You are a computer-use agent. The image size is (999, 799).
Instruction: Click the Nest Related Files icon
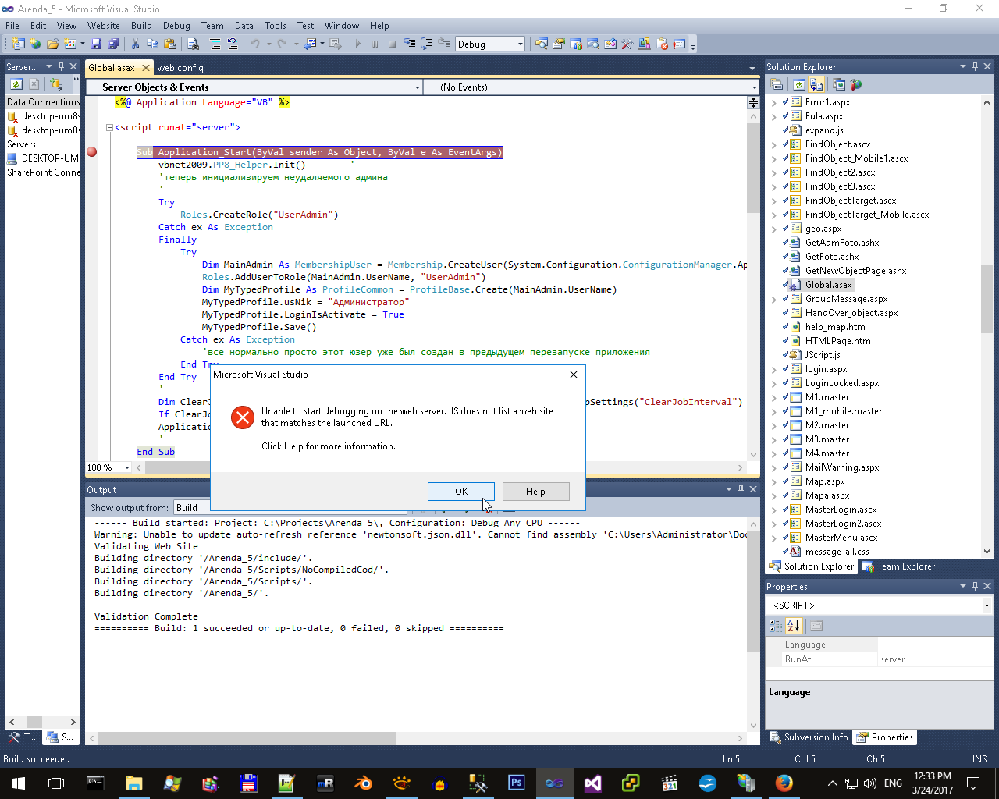(x=816, y=85)
